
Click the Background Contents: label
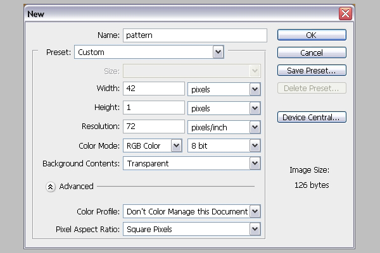pos(81,164)
